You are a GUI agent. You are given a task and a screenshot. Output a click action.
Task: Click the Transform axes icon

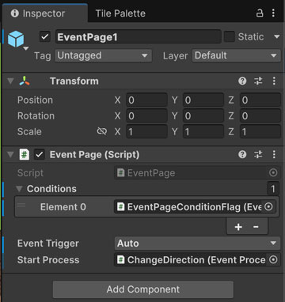25,81
